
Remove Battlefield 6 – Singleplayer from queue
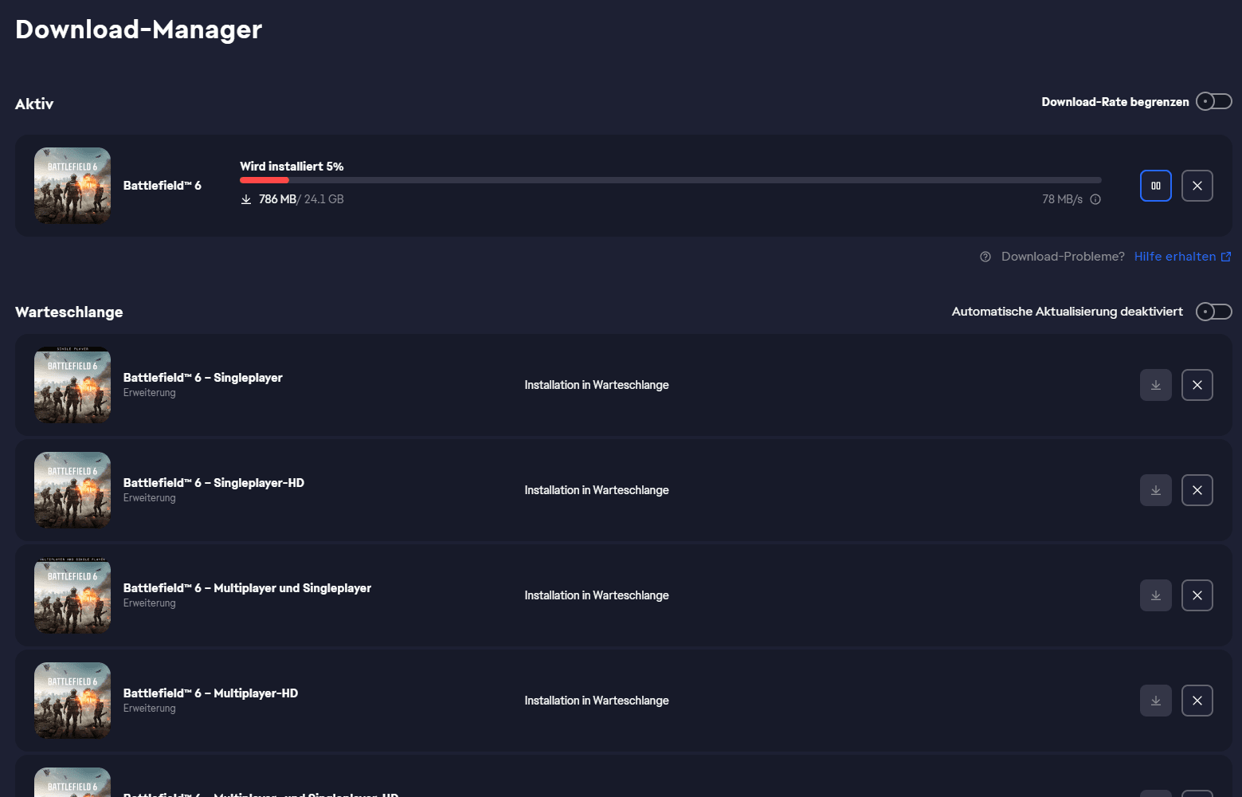[x=1197, y=385]
